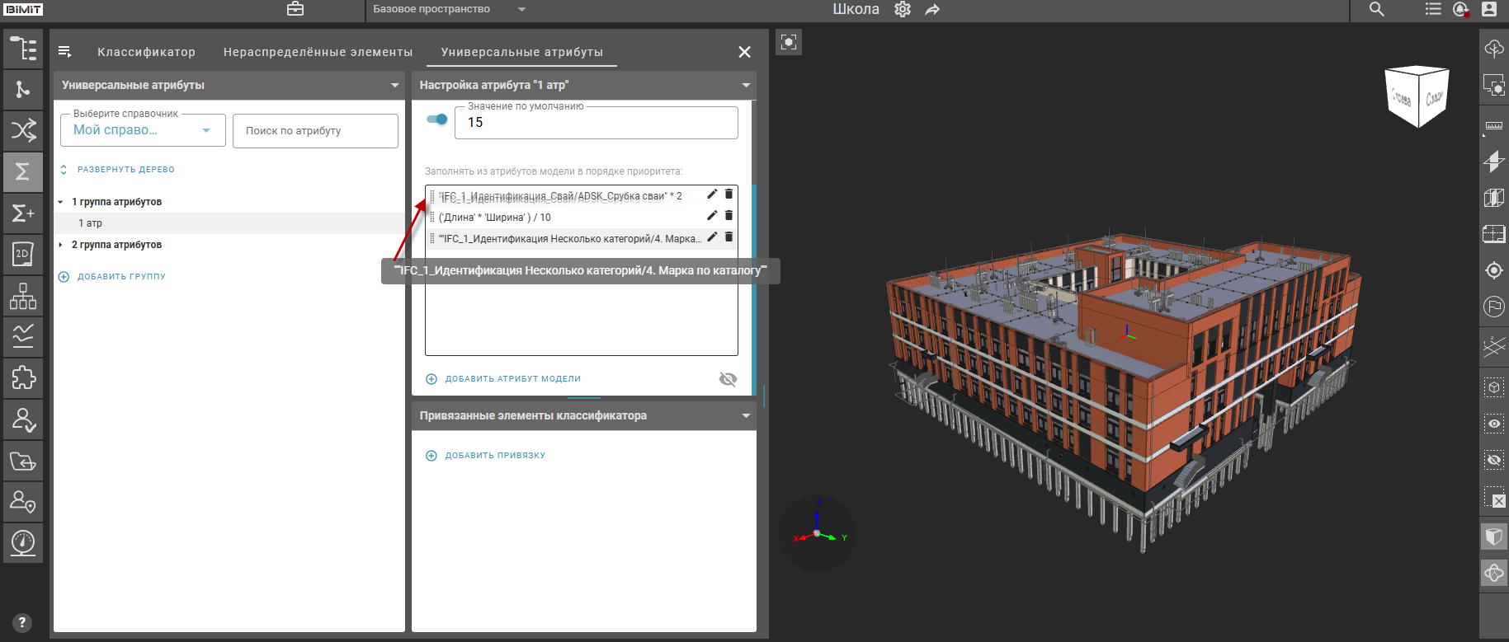Switch to the Нераспределённые элементы tab

pos(318,52)
